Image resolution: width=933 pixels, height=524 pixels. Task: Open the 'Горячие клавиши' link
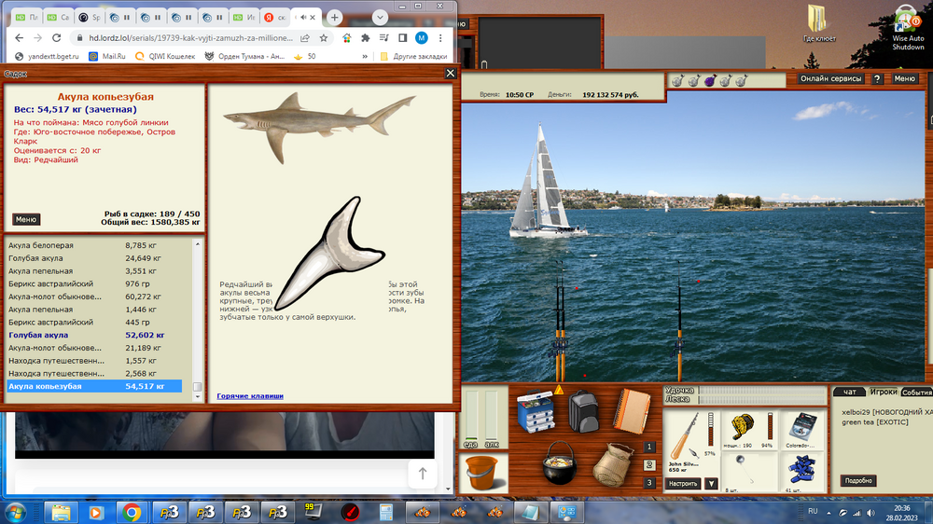pyautogui.click(x=250, y=396)
